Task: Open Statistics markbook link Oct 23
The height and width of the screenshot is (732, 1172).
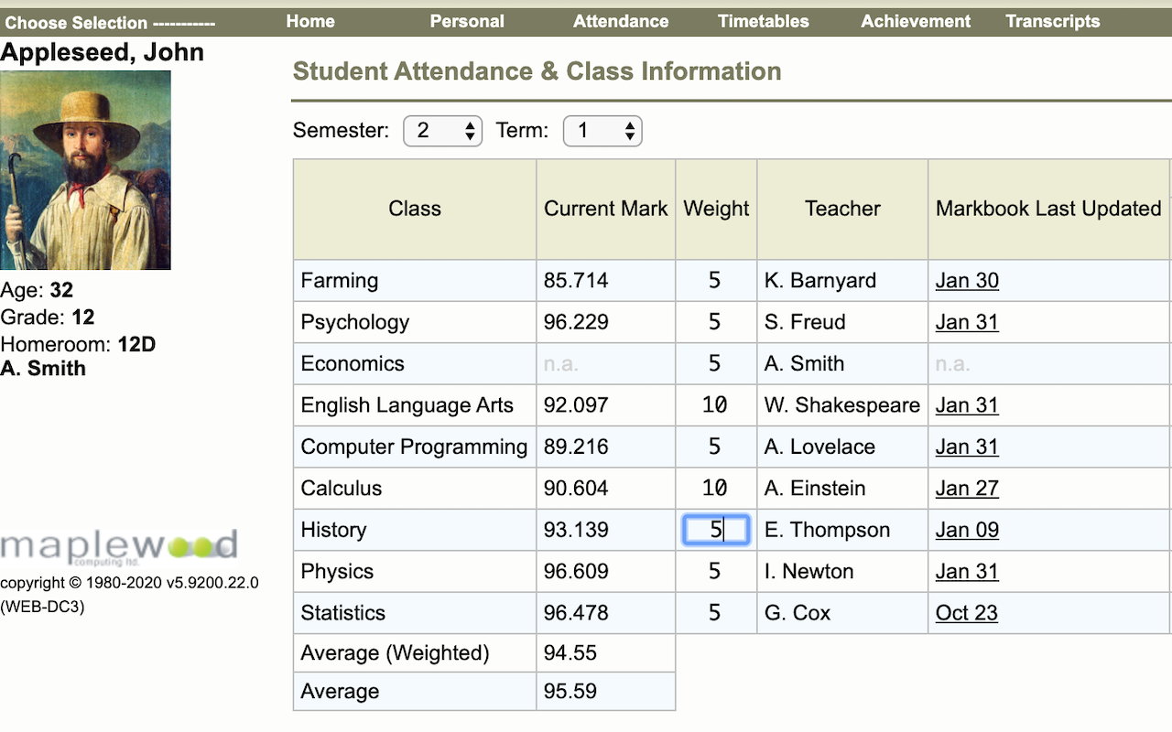Action: point(967,613)
